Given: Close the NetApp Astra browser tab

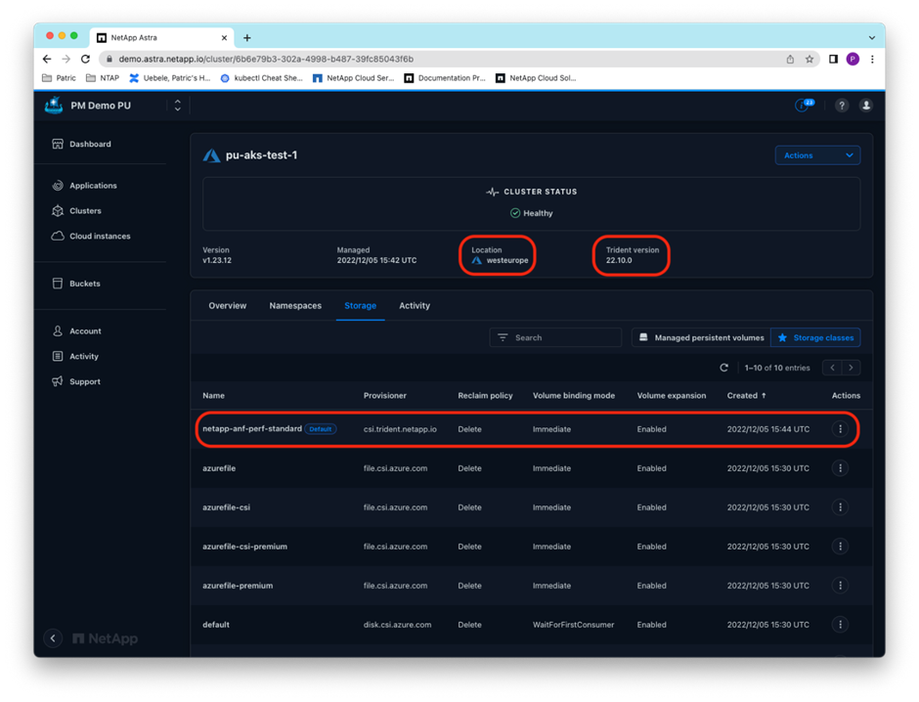Looking at the screenshot, I should [x=224, y=38].
